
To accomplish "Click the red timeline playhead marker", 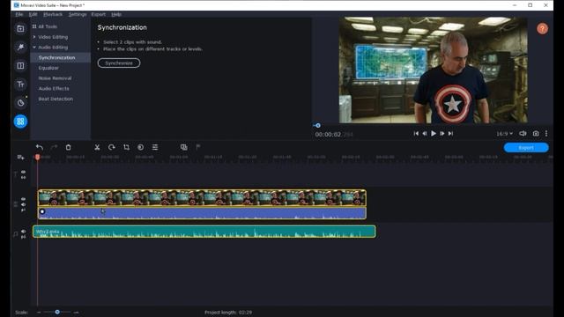I will (37, 157).
